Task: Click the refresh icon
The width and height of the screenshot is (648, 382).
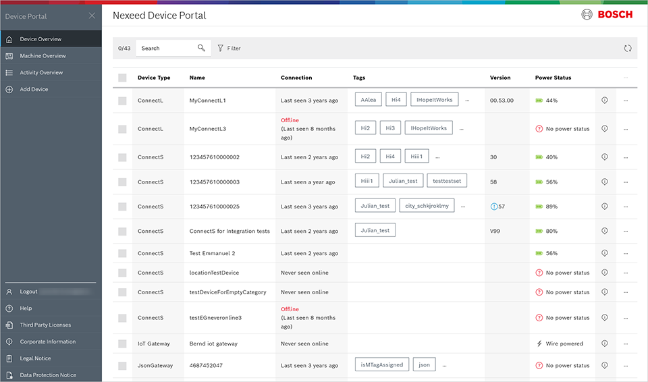Action: click(627, 49)
